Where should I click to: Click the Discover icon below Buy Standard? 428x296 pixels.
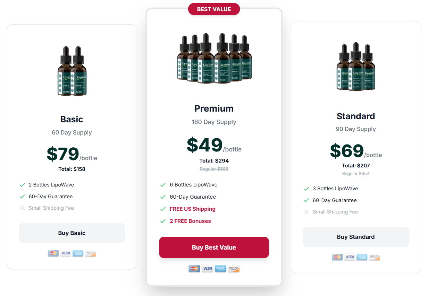[x=374, y=257]
